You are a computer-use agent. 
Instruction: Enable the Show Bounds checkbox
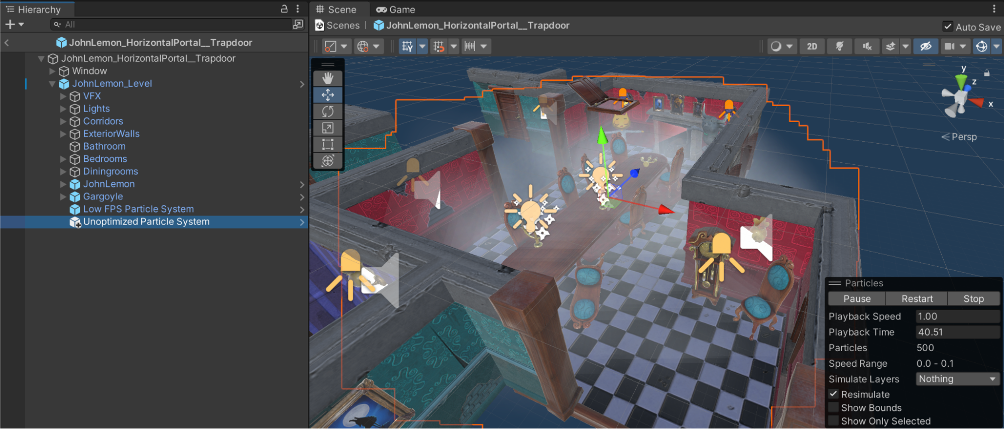(x=834, y=408)
